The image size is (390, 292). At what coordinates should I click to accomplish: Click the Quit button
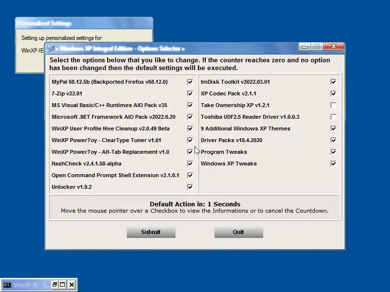coord(239,233)
